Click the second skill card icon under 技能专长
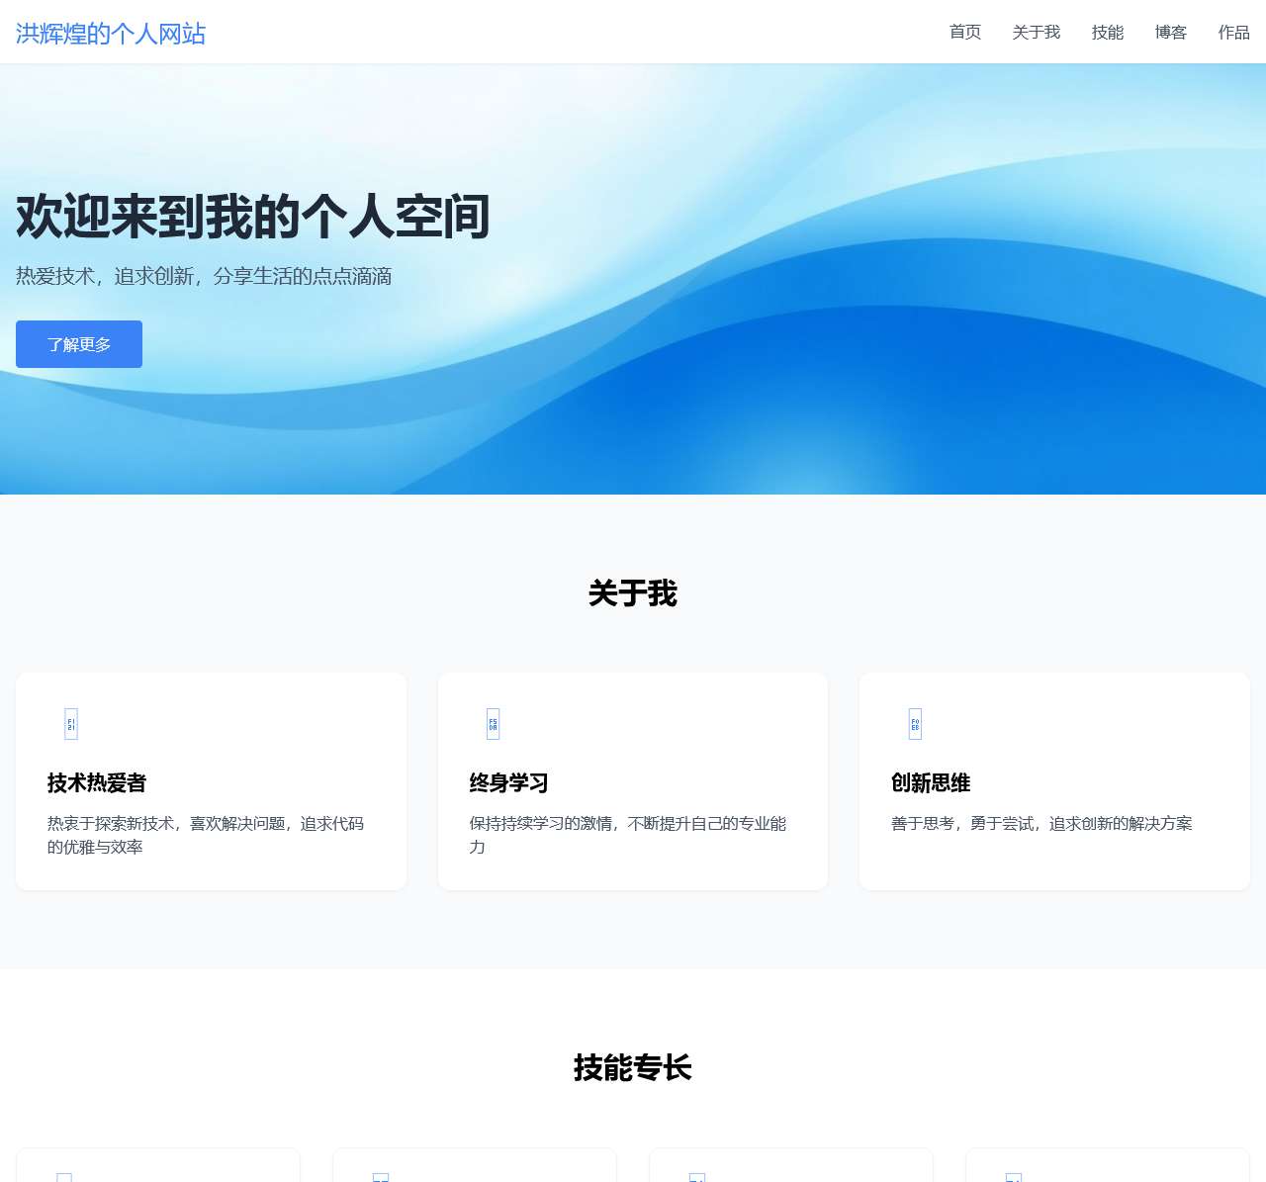The image size is (1266, 1182). [x=380, y=1177]
